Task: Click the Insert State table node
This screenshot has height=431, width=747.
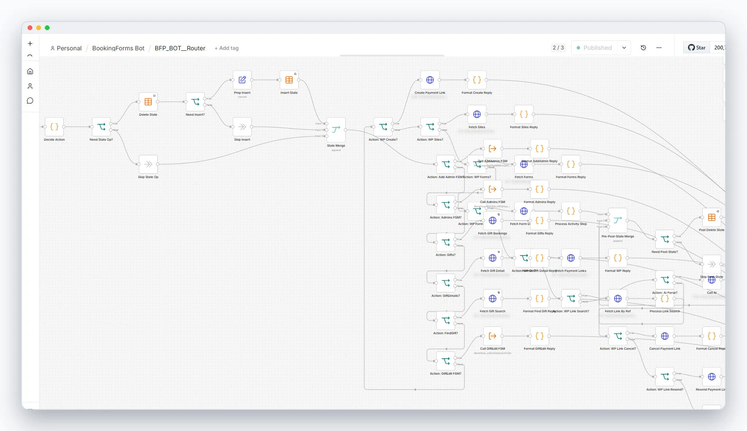Action: (289, 80)
